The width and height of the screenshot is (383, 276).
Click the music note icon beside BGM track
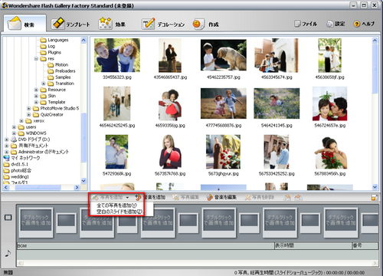click(x=8, y=253)
